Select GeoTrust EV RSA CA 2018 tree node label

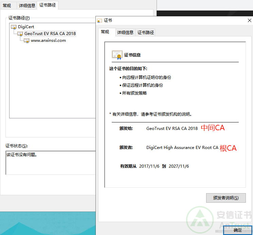[x=50, y=34]
